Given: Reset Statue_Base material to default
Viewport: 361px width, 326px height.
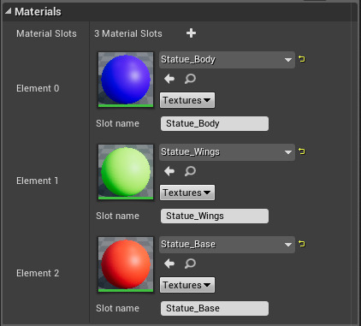Looking at the screenshot, I should point(302,244).
